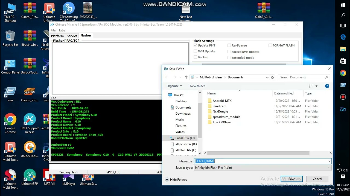The height and width of the screenshot is (196, 350).
Task: Open the Organize dropdown menu
Action: coord(174,86)
